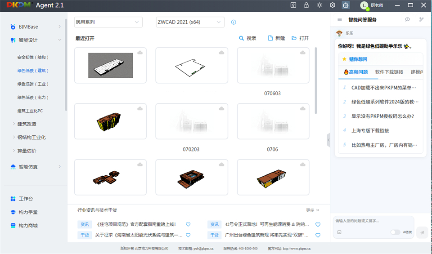Screen dimensions: 432x254
Task: Click question CAD加载不出来PKPM的菜单
Action: tap(383, 88)
